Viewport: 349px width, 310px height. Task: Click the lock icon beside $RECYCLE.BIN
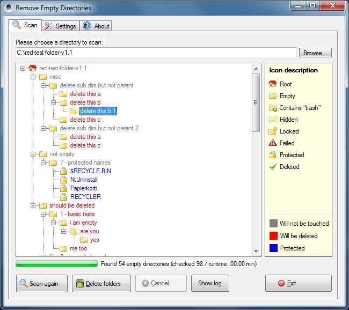63,171
